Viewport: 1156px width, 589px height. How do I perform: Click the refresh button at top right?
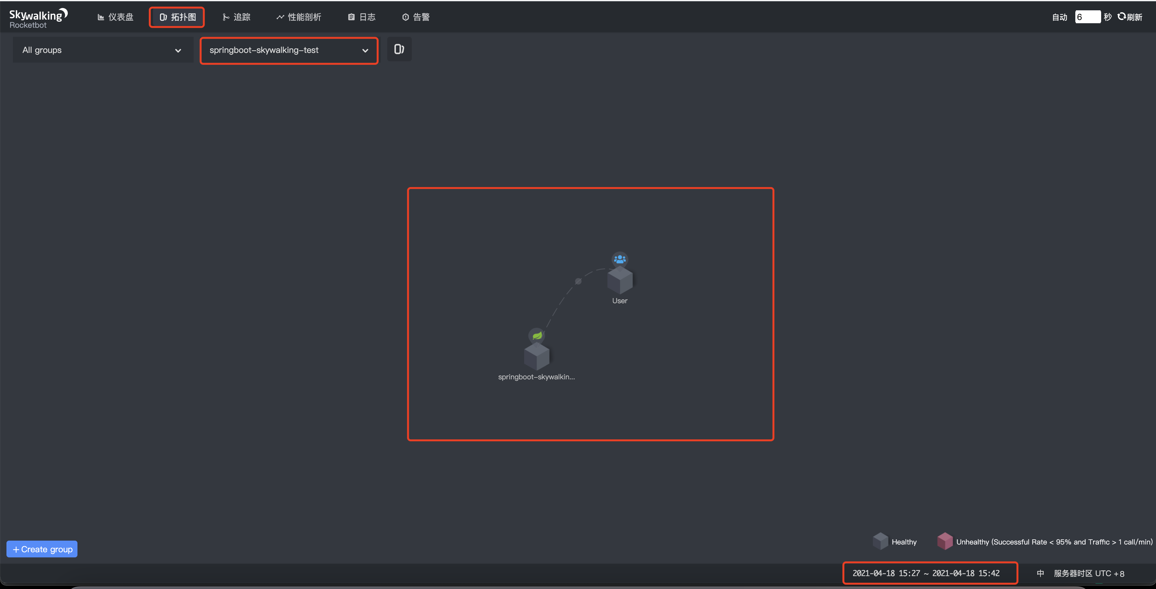(x=1130, y=17)
